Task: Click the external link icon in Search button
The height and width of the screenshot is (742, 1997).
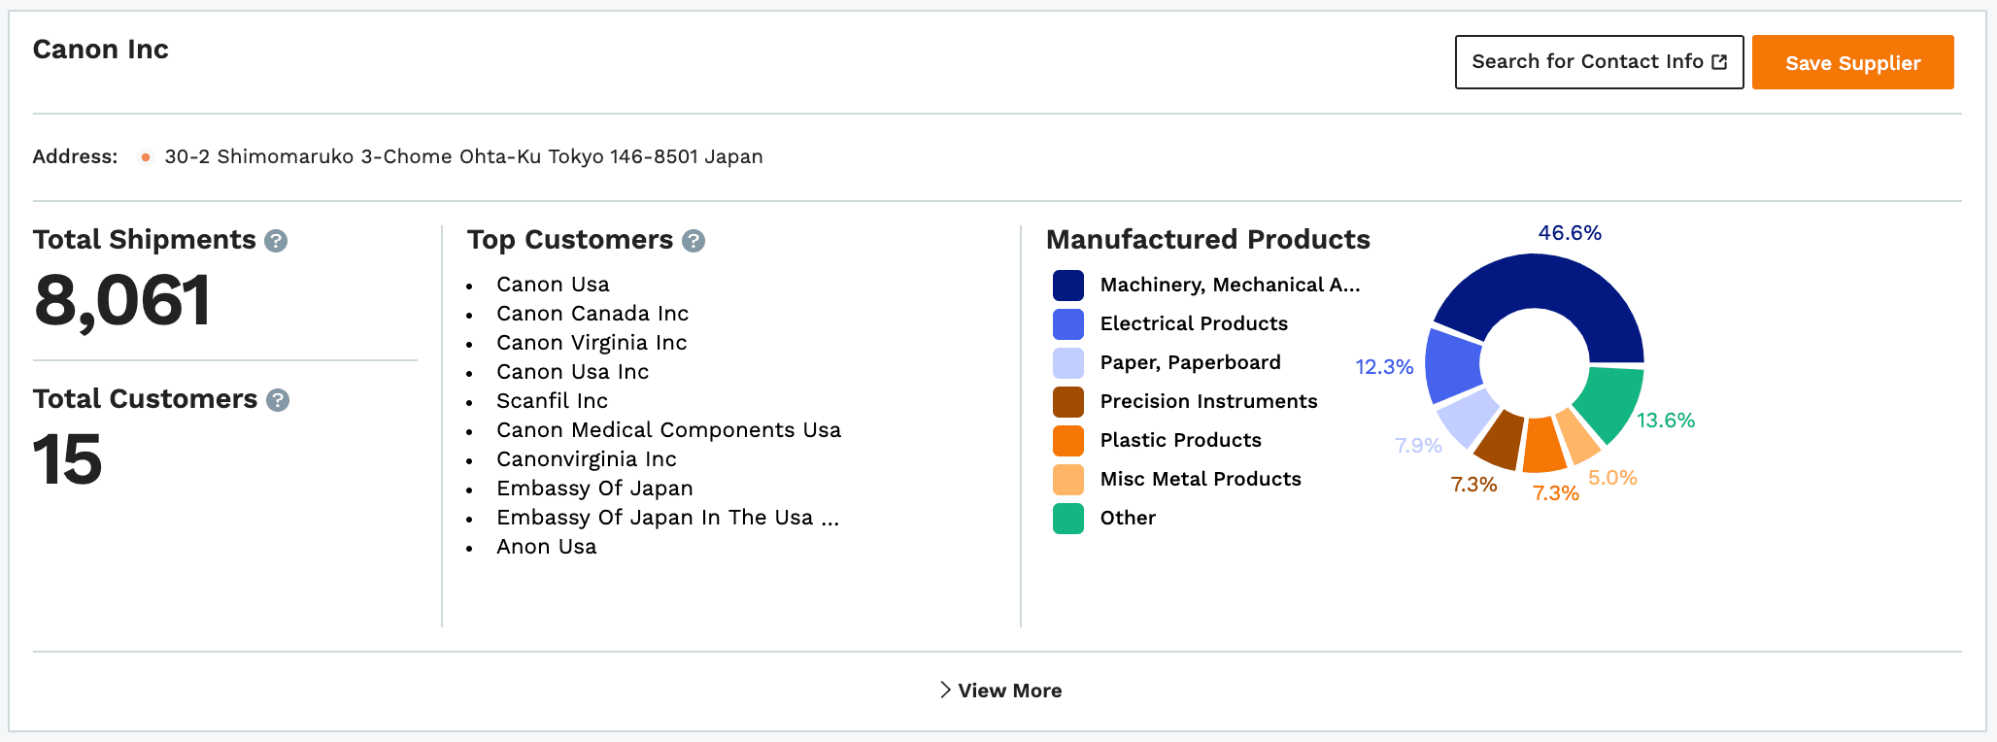Action: tap(1719, 62)
